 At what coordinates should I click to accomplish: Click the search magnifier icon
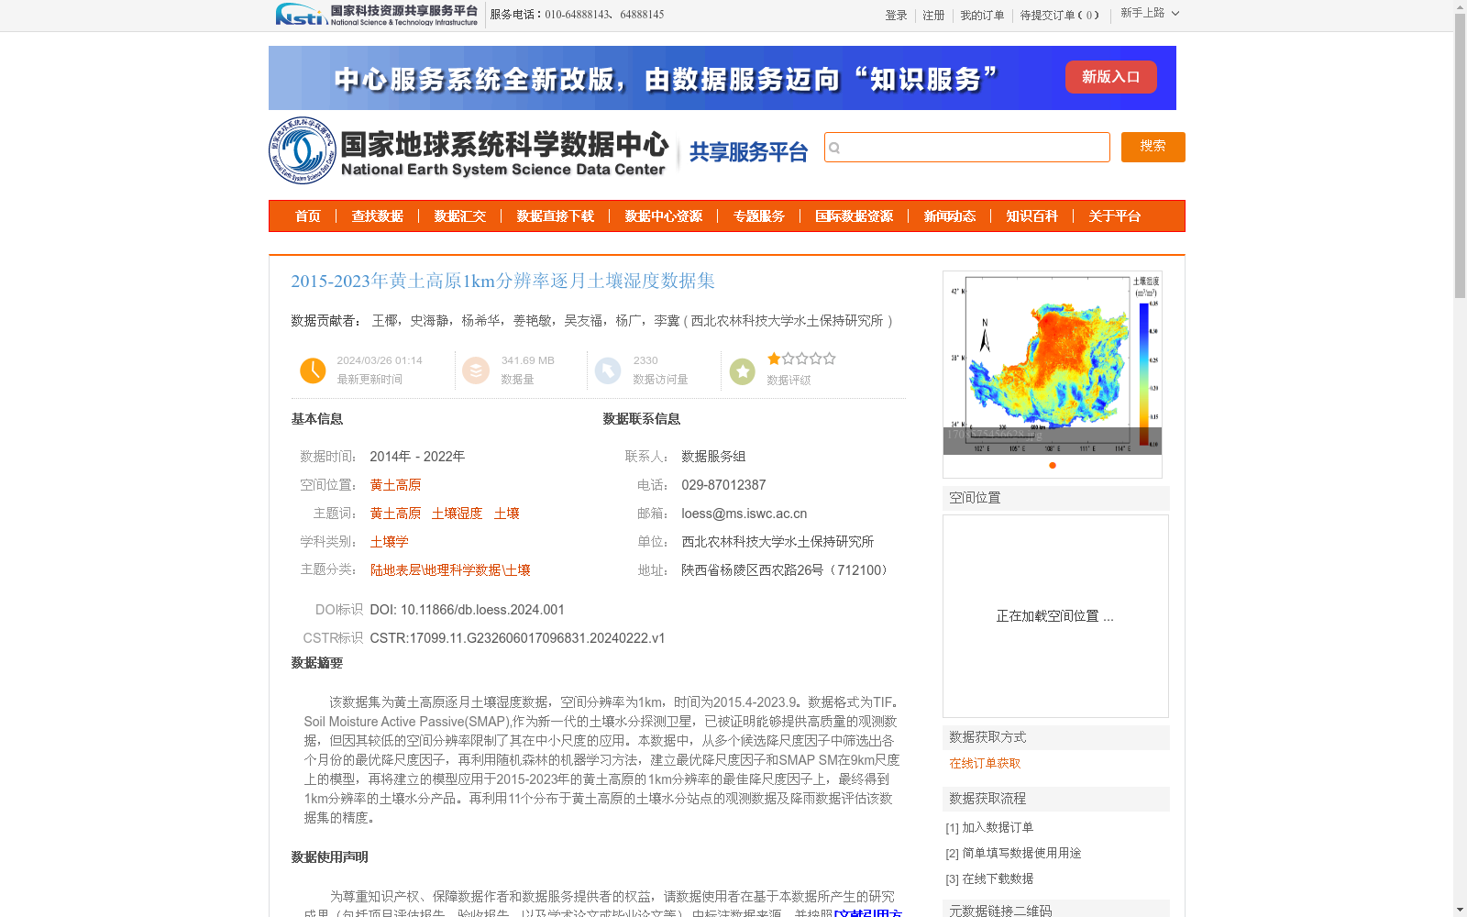pos(834,148)
